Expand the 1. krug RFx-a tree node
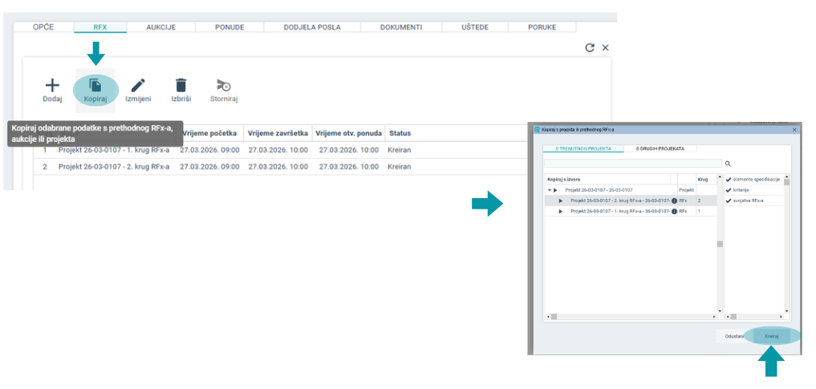 click(561, 211)
